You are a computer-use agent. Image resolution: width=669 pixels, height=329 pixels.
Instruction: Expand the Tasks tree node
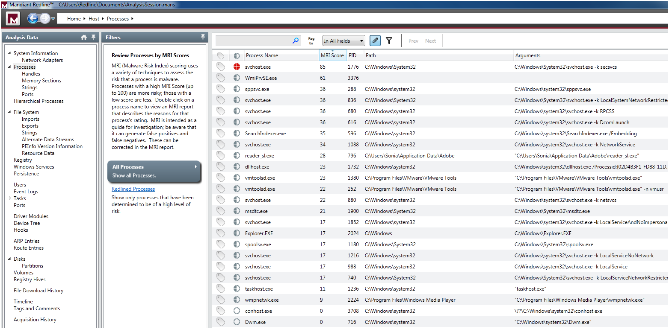(10, 198)
